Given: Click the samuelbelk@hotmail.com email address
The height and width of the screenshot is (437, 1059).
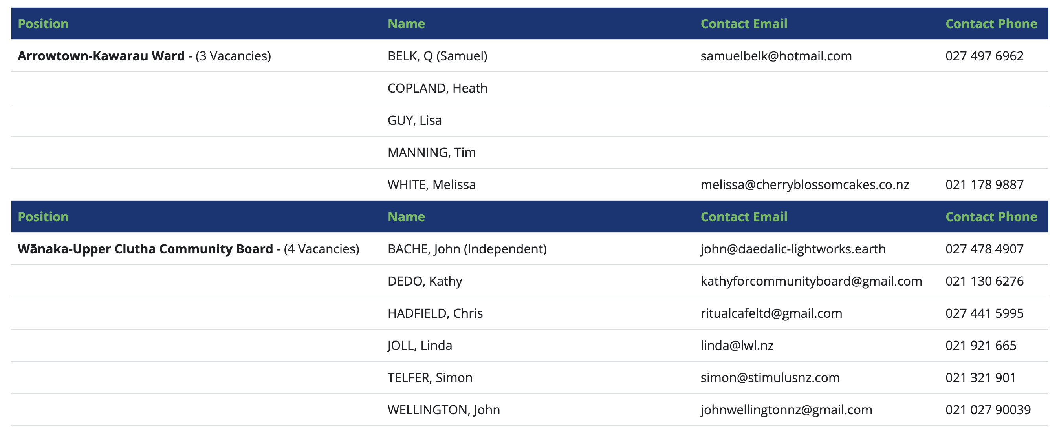Looking at the screenshot, I should [x=776, y=56].
